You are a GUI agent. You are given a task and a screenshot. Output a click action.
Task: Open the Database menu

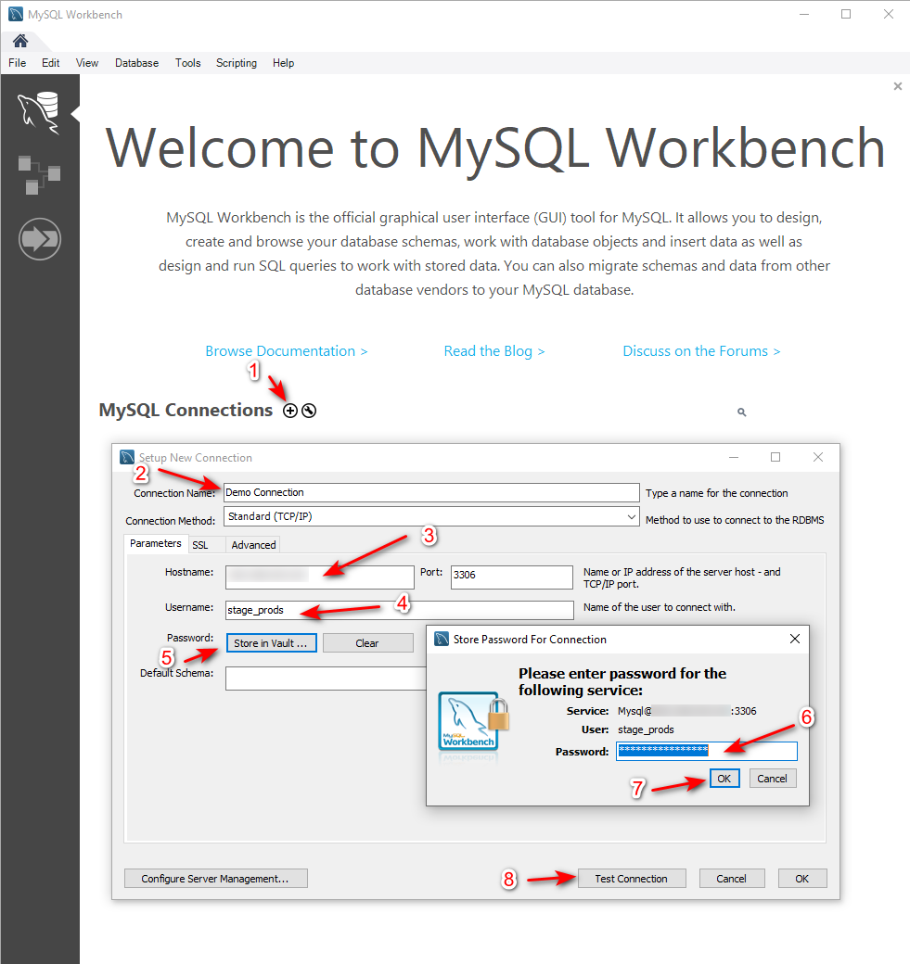136,63
